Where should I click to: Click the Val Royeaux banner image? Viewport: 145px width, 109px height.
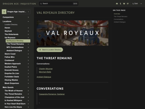pyautogui.click(x=73, y=33)
